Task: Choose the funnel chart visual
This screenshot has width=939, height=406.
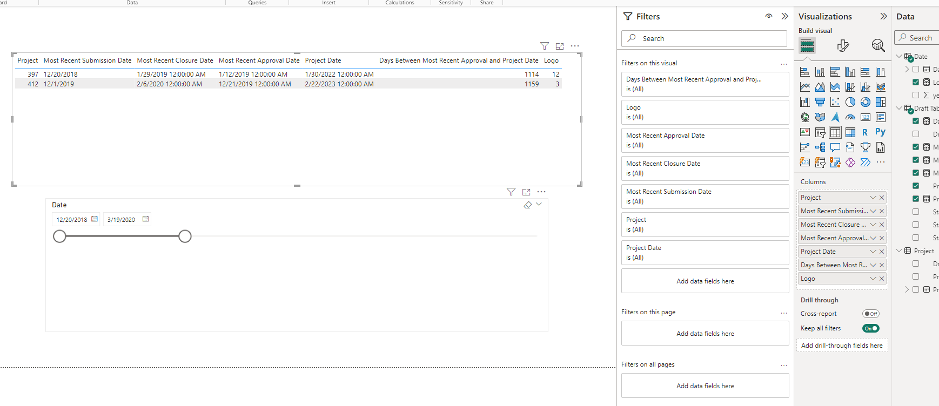Action: tap(820, 102)
